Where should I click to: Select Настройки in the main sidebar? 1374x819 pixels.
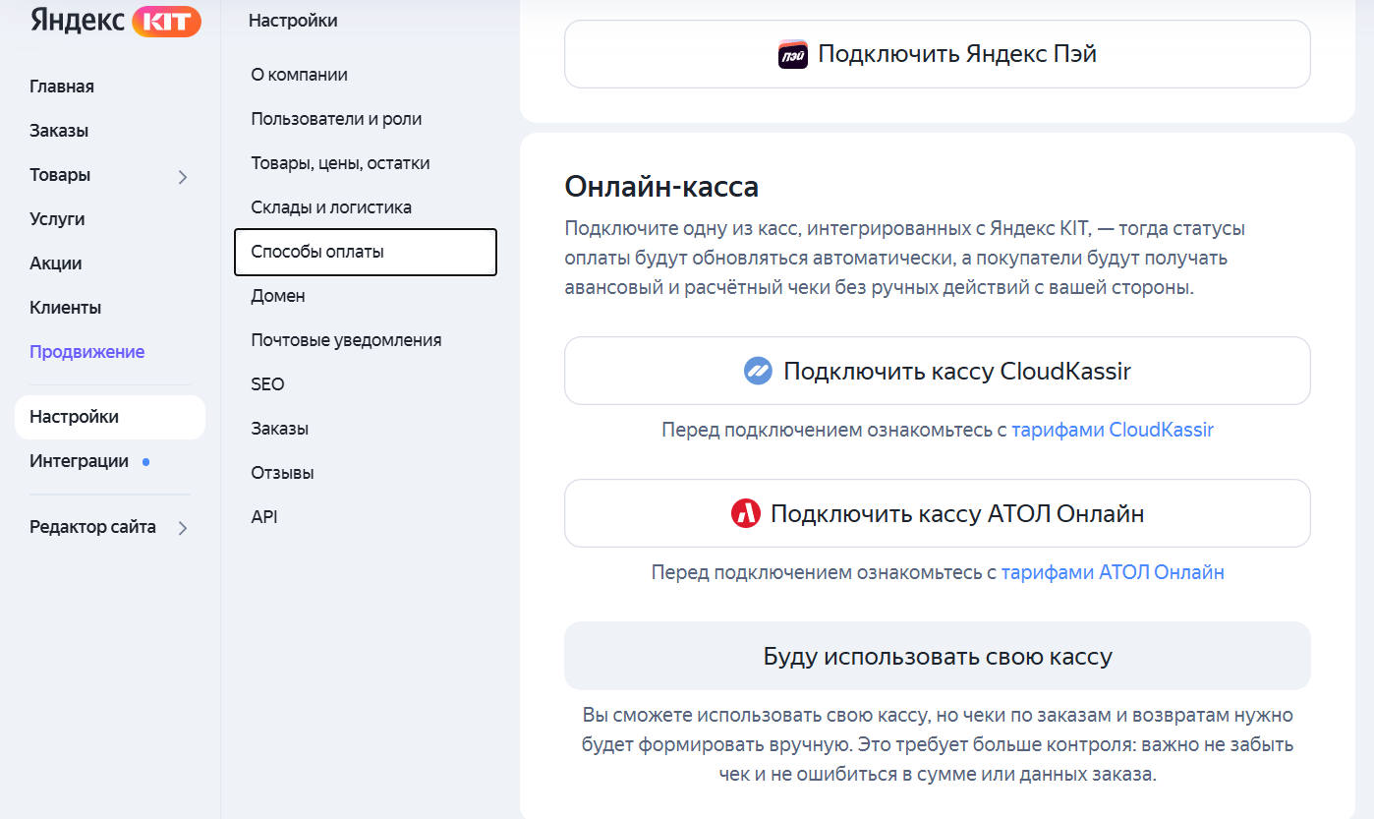(110, 417)
